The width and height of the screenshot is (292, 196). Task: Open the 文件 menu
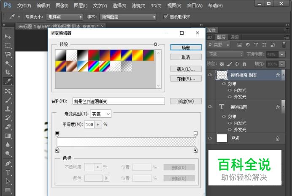coord(24,6)
